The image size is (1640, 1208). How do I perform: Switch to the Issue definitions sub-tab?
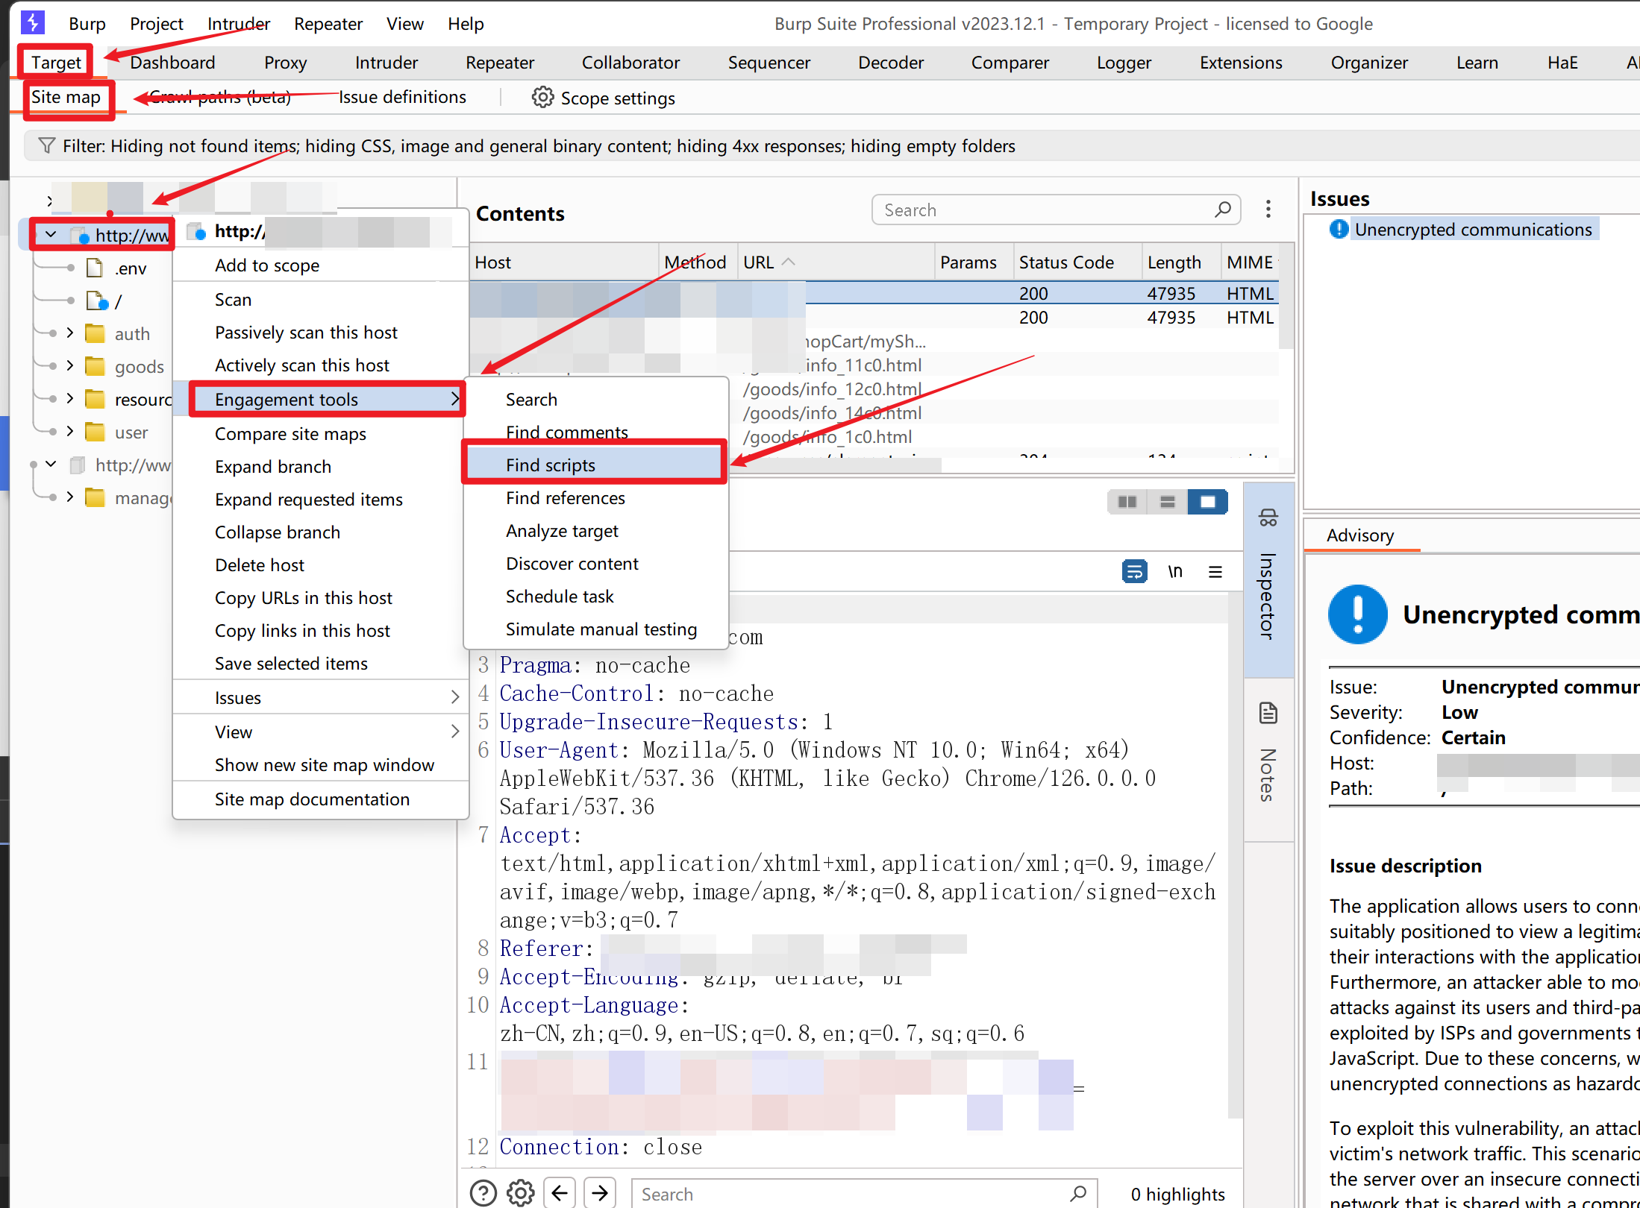(402, 97)
